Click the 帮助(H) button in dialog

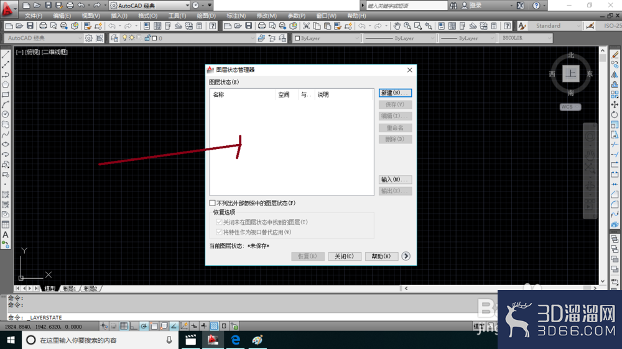[381, 256]
